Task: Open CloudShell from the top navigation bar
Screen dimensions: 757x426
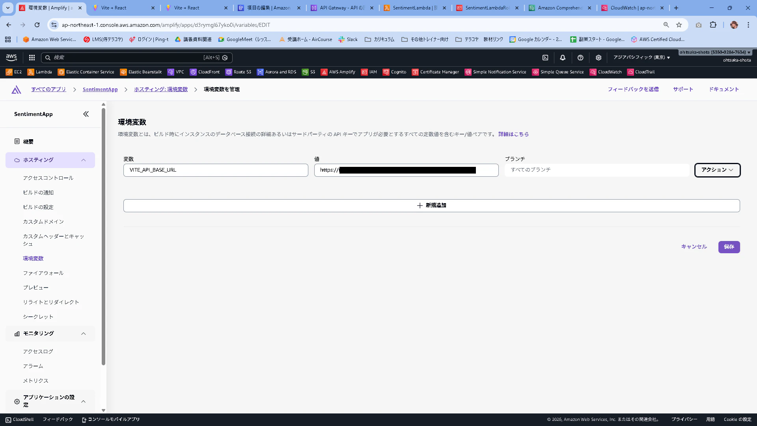Action: (545, 58)
